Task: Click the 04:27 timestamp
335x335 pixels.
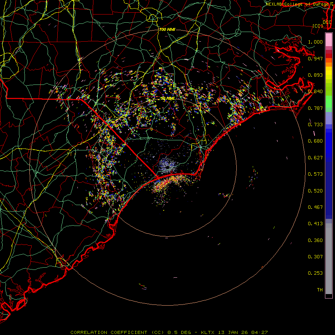Action: tap(259, 332)
